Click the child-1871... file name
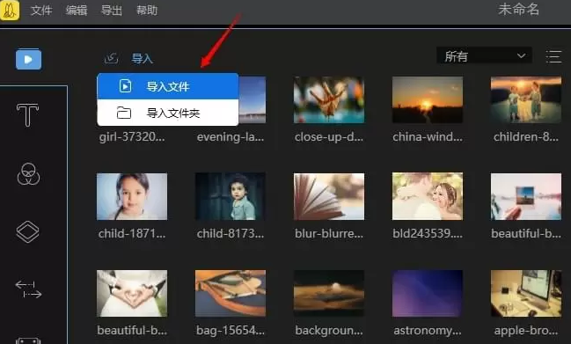The width and height of the screenshot is (571, 344). [132, 234]
